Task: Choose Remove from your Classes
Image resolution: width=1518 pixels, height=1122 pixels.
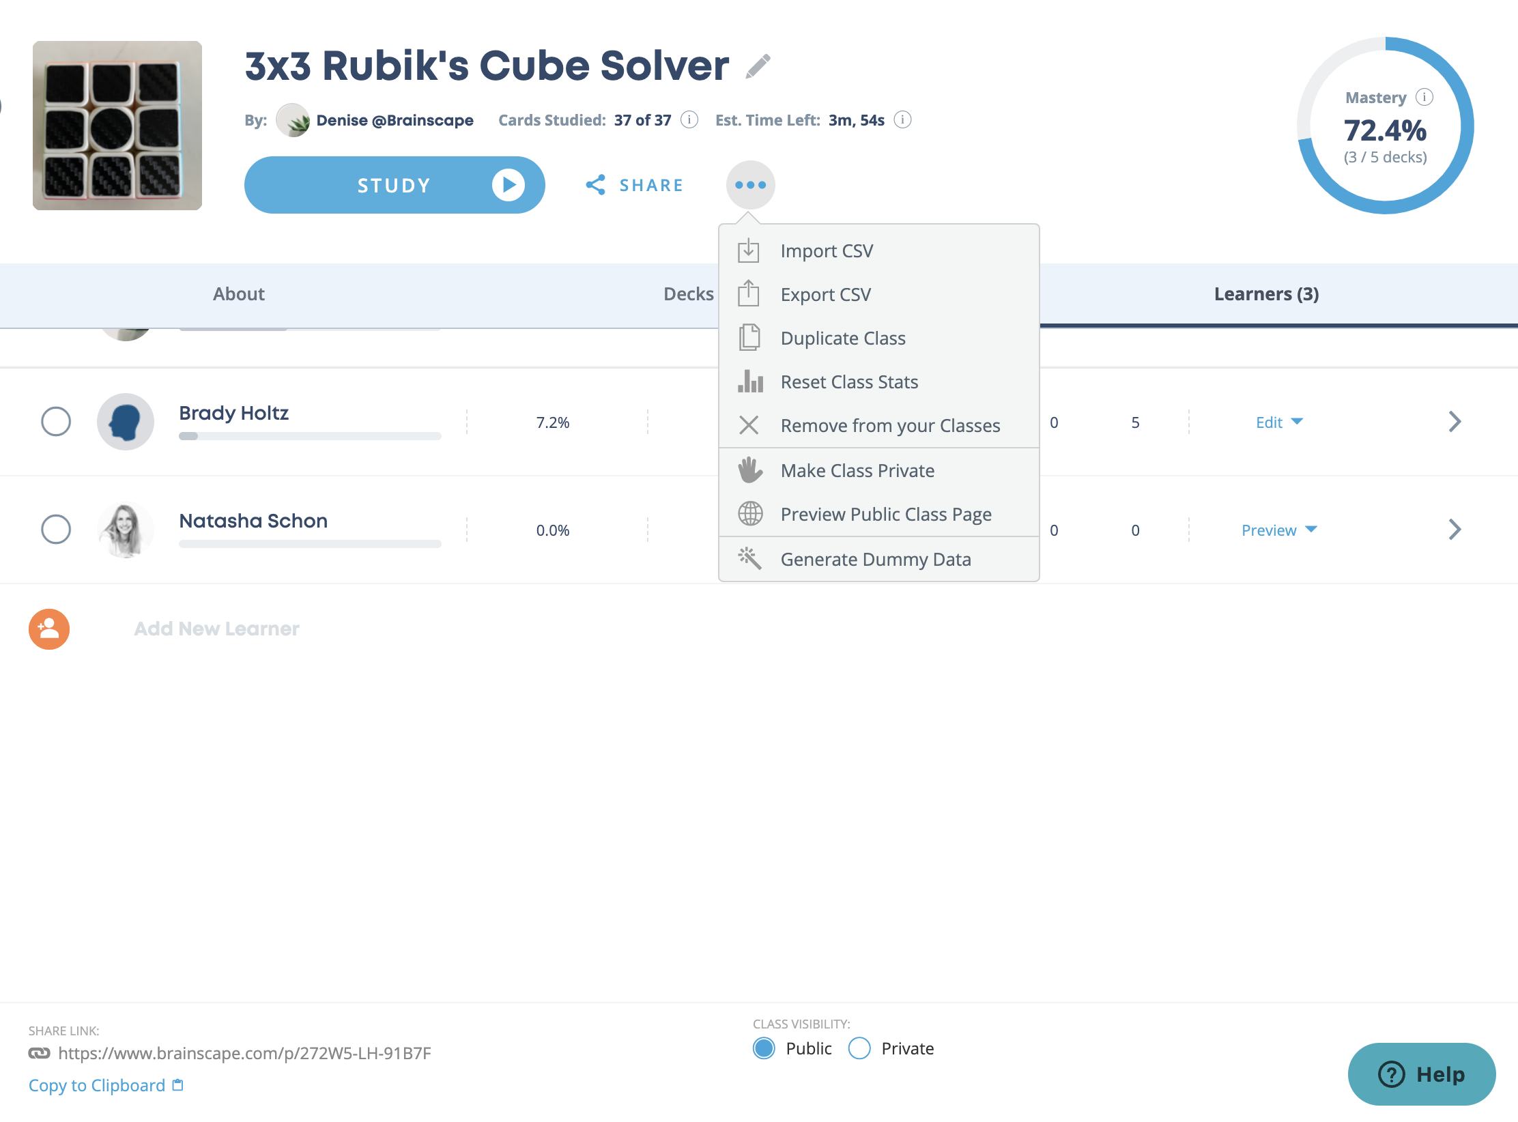Action: [x=879, y=425]
